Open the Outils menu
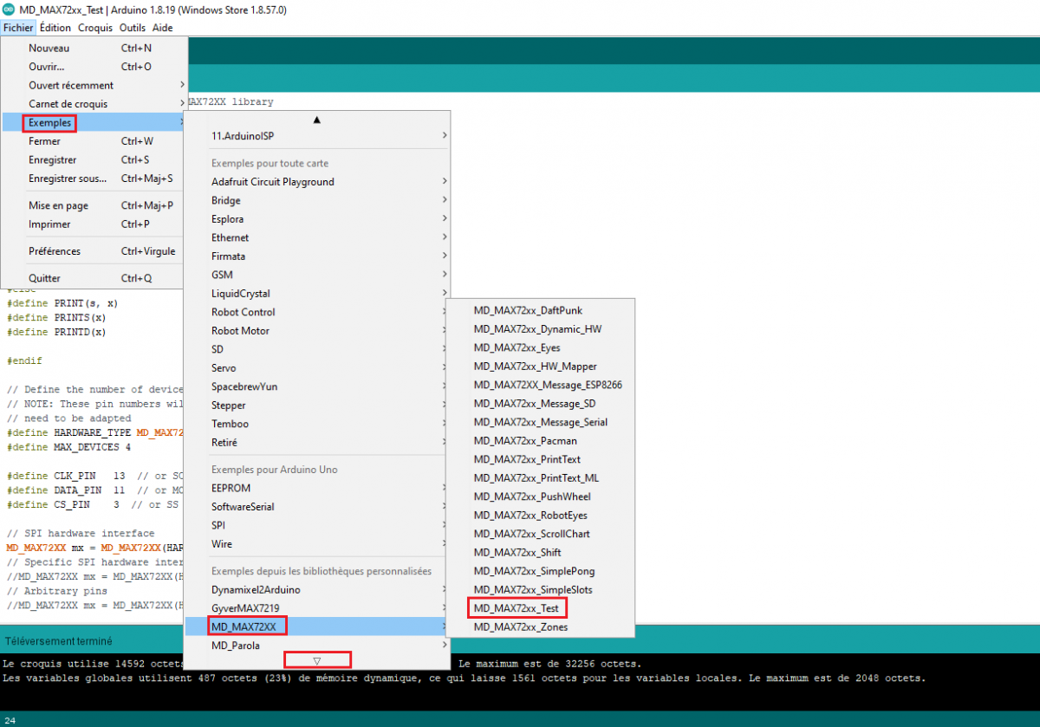 point(133,28)
